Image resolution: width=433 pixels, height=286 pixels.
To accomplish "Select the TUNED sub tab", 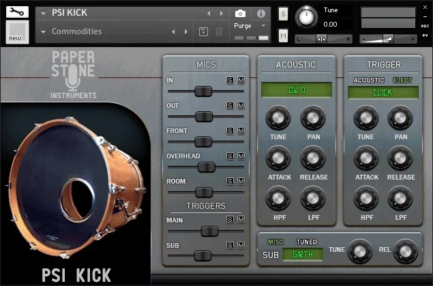I will pyautogui.click(x=307, y=242).
